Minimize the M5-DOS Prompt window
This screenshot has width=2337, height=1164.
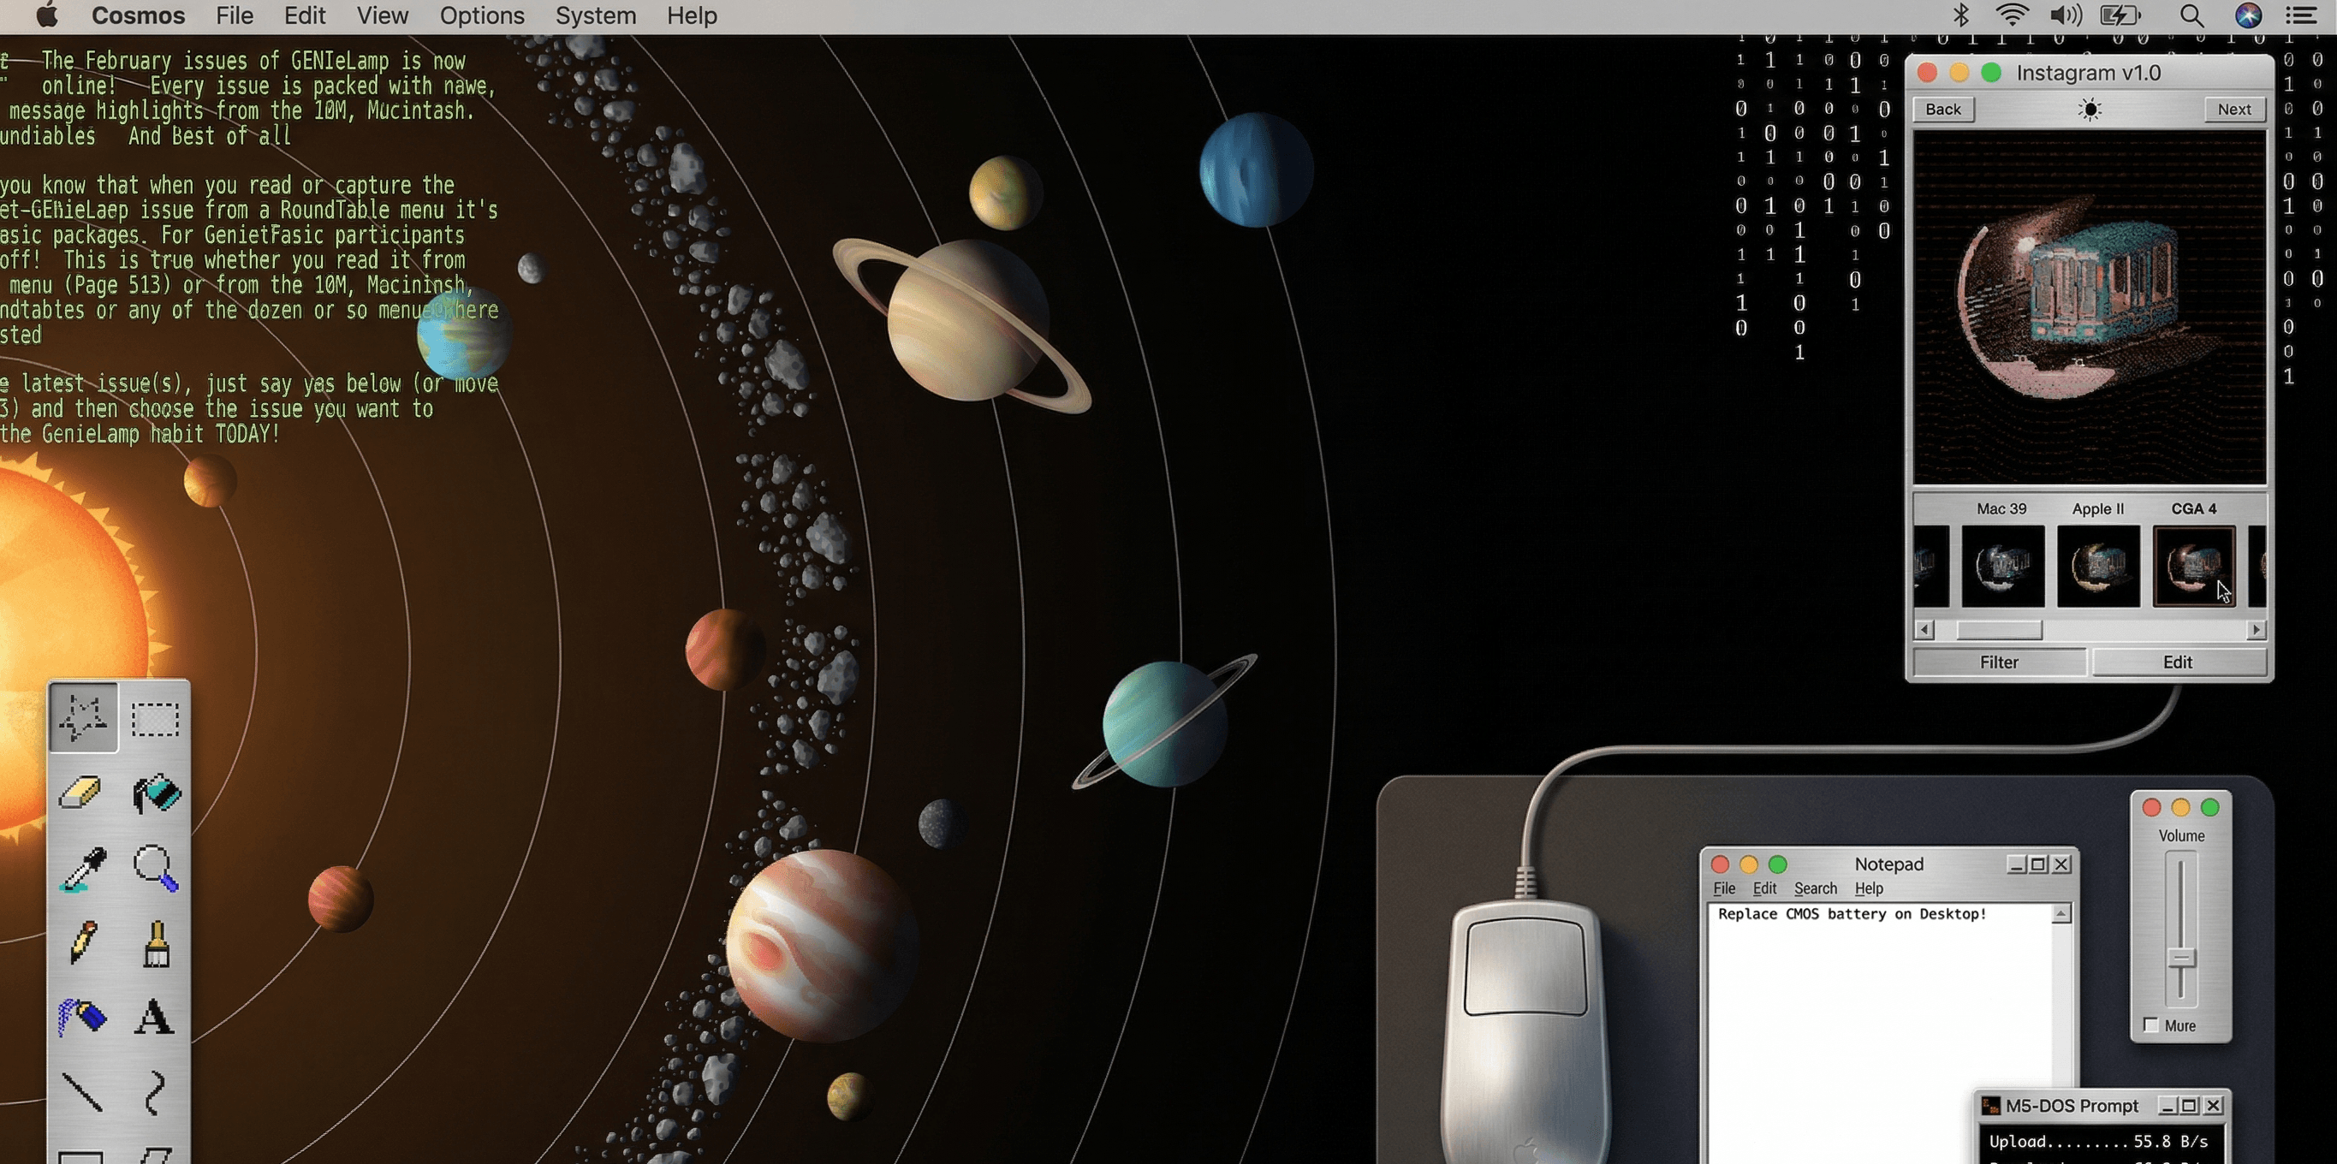coord(2168,1105)
